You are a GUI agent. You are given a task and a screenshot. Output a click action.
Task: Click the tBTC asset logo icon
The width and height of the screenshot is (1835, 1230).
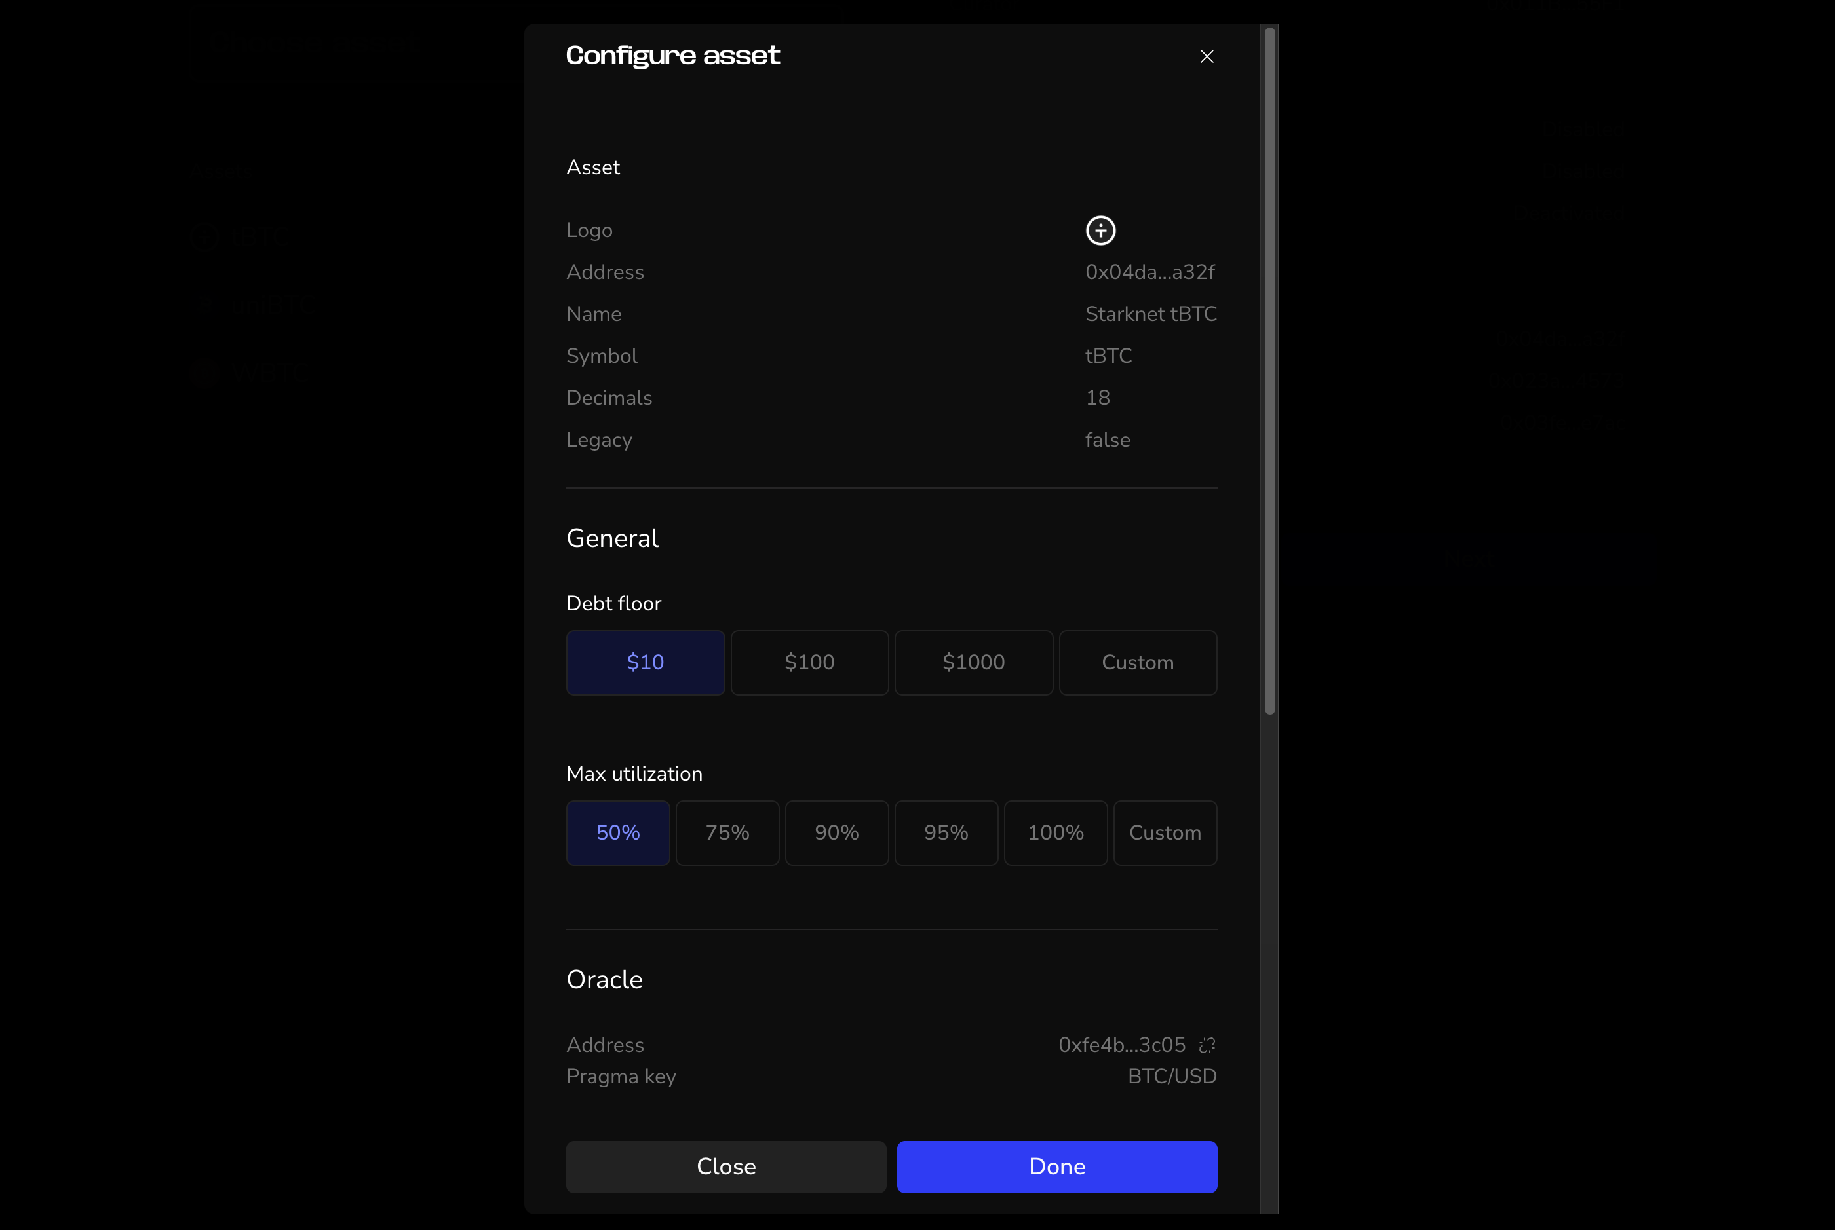point(1100,231)
